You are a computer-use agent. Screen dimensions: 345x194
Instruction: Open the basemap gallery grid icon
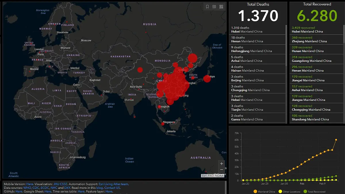221,7
